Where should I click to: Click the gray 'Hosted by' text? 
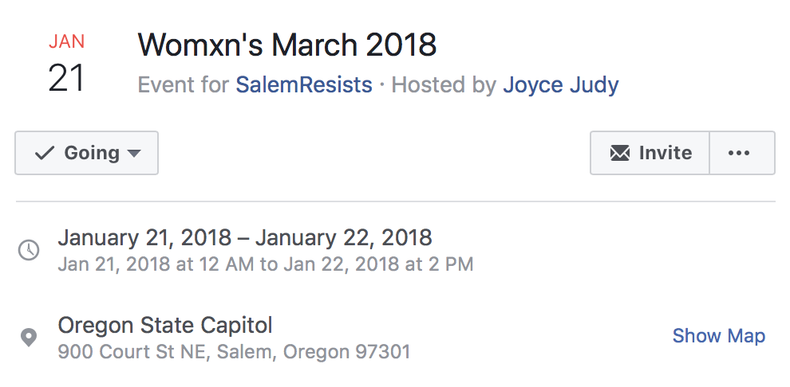click(x=444, y=84)
